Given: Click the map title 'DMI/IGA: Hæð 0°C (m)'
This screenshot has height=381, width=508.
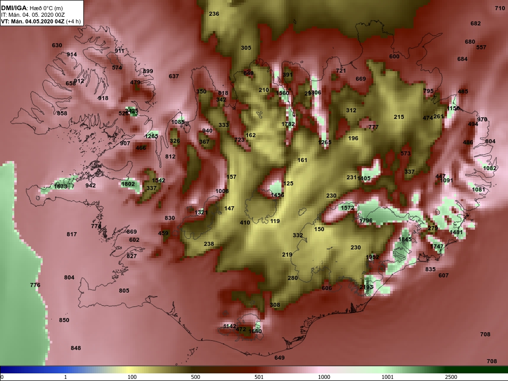Looking at the screenshot, I should point(31,8).
